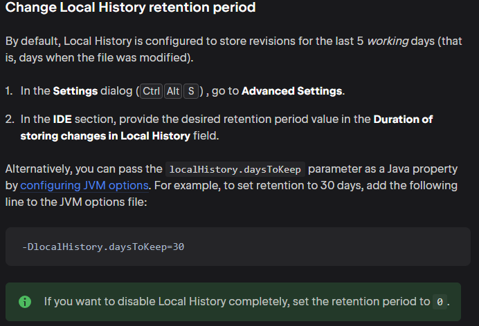
Task: Click the Change Local History retention period heading
Action: click(130, 8)
